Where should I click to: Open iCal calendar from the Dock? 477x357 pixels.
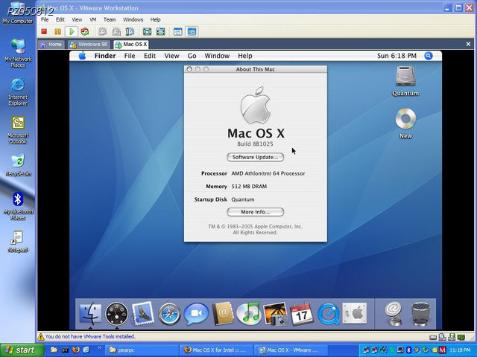tap(302, 314)
